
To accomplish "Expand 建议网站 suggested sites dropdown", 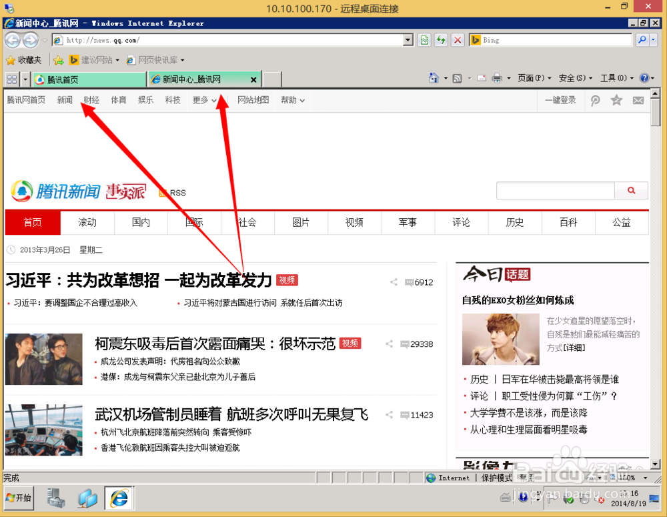I will (x=117, y=61).
